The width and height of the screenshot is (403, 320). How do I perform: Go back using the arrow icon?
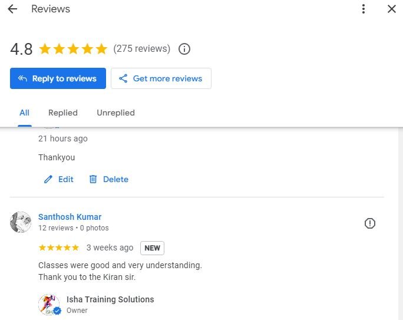tap(12, 9)
